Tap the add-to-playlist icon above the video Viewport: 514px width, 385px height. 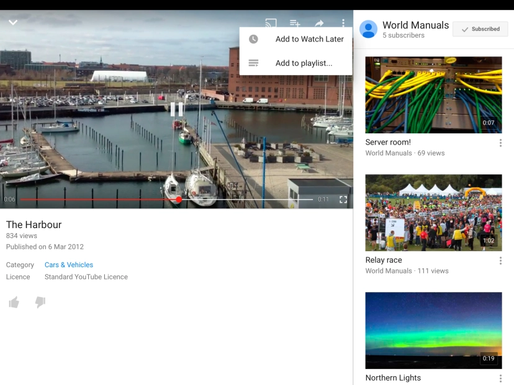click(295, 23)
